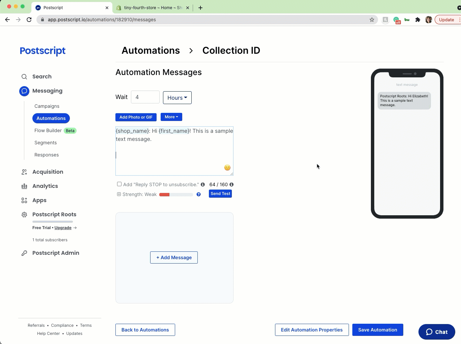Click the Postscript logo
461x344 pixels.
43,51
